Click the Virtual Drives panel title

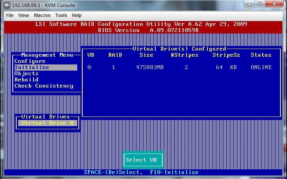[x=46, y=117]
